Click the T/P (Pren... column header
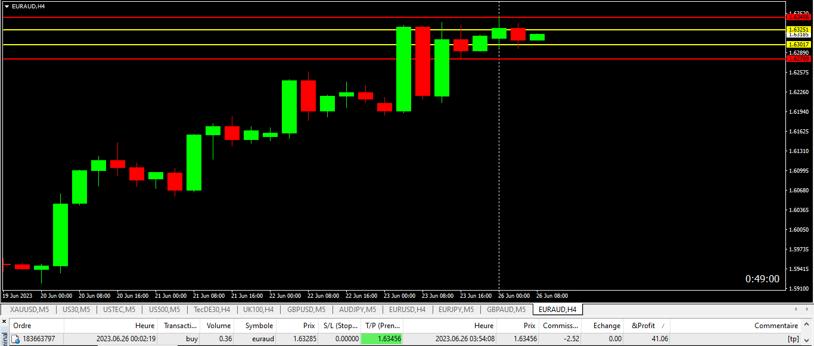This screenshot has height=346, width=814. pos(382,326)
